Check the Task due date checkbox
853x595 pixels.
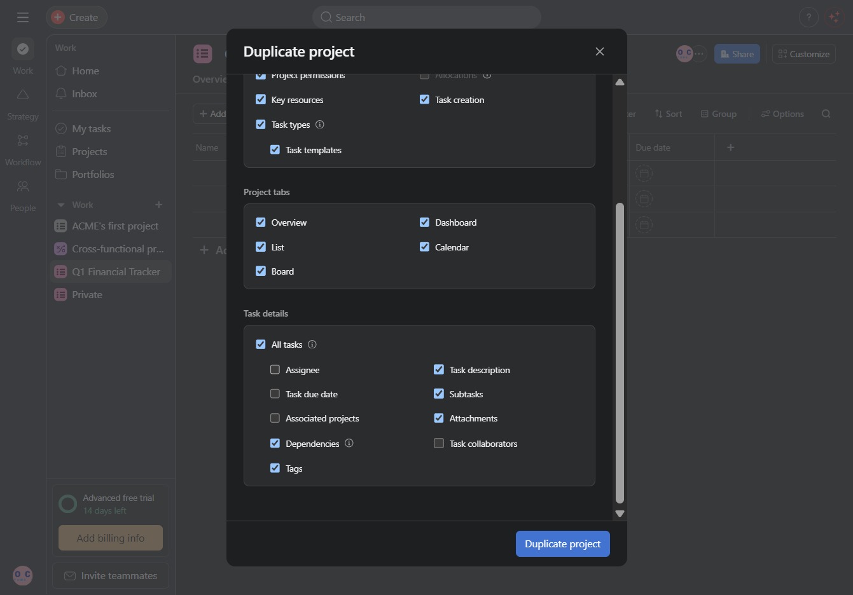tap(275, 393)
